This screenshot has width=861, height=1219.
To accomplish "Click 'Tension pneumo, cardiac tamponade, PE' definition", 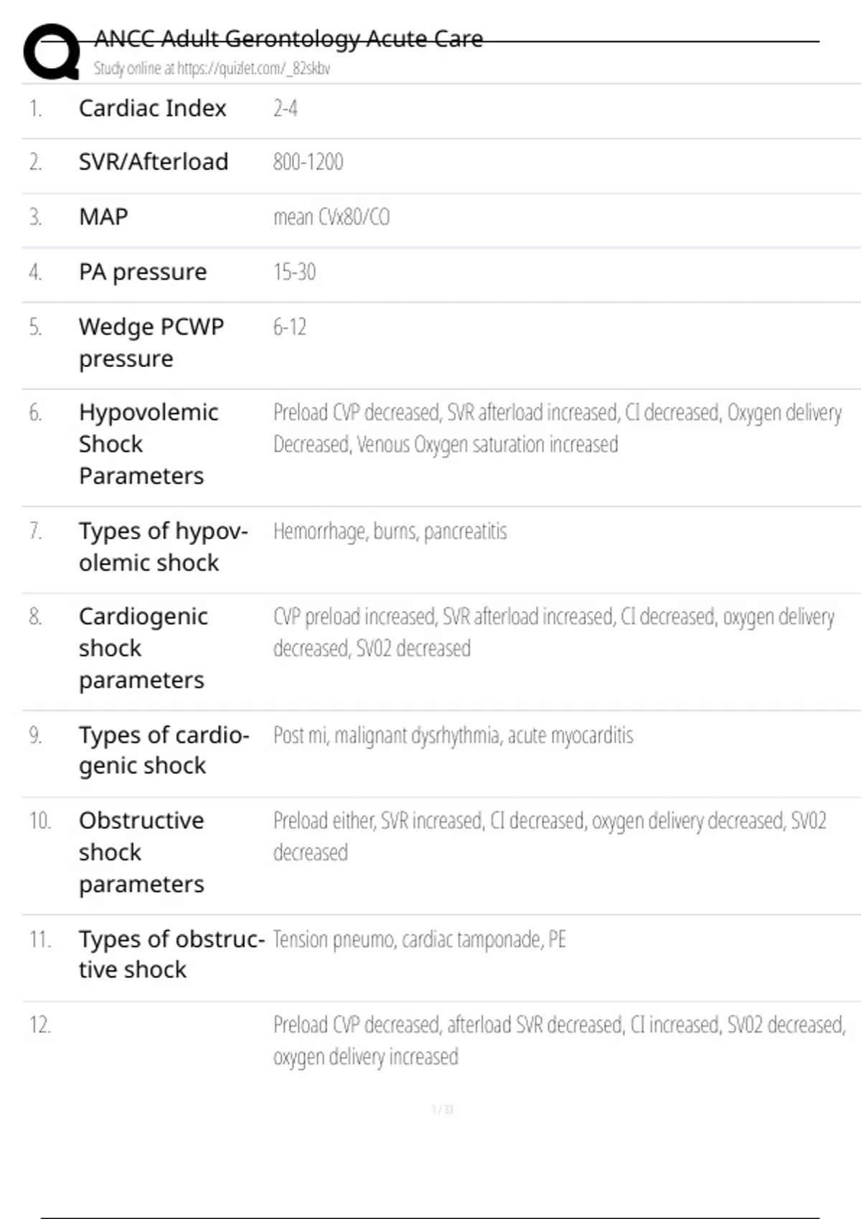I will tap(419, 939).
